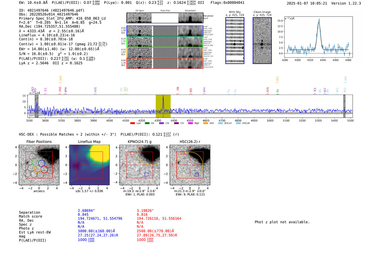Click the Flags:0x00004041 text
The image size is (380, 259).
pyautogui.click(x=227, y=3)
